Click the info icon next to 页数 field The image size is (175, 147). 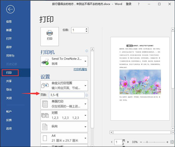87,95
